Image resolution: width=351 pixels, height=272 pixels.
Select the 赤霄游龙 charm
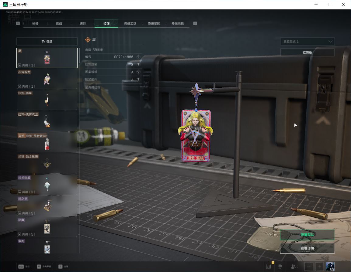pos(47,79)
